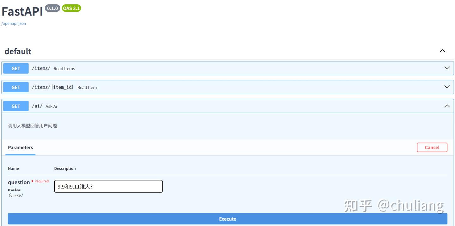
Task: Open the Read Items endpoint row
Action: click(x=221, y=68)
